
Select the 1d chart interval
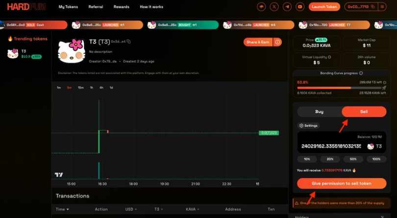point(111,87)
